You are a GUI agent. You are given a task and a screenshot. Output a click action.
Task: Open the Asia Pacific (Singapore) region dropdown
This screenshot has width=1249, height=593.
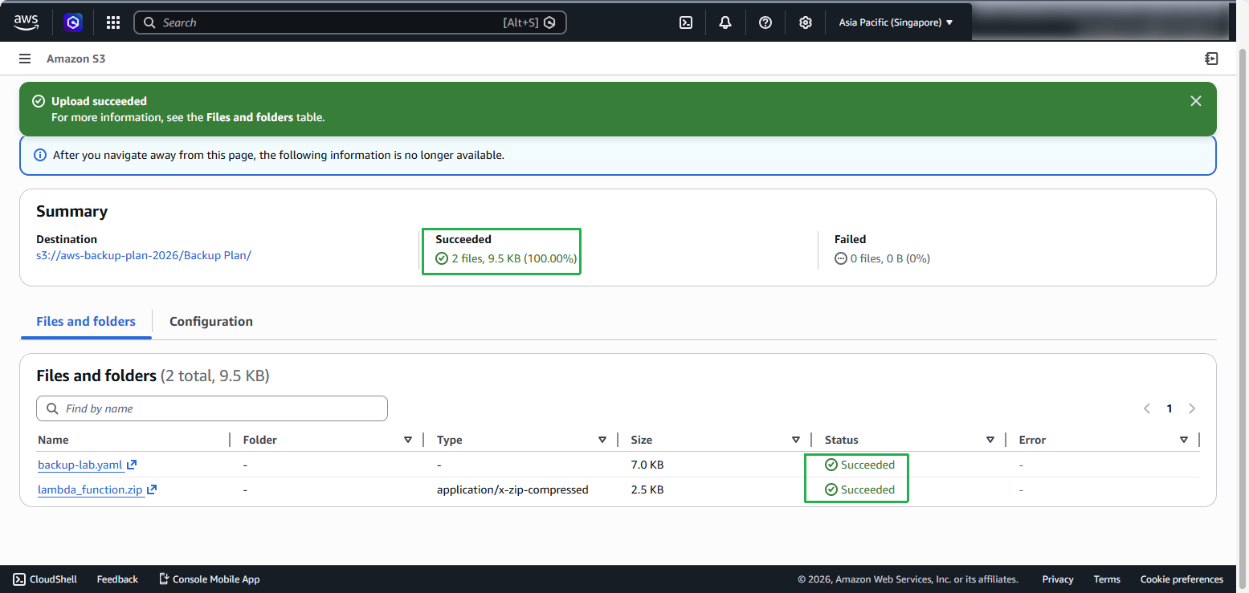pos(896,22)
